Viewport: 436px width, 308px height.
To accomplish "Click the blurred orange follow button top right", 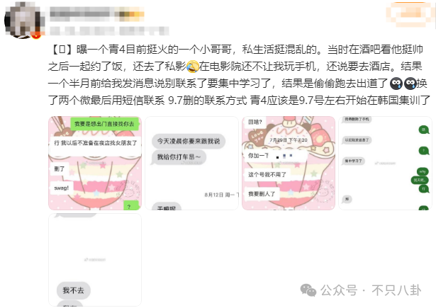I will tap(409, 14).
